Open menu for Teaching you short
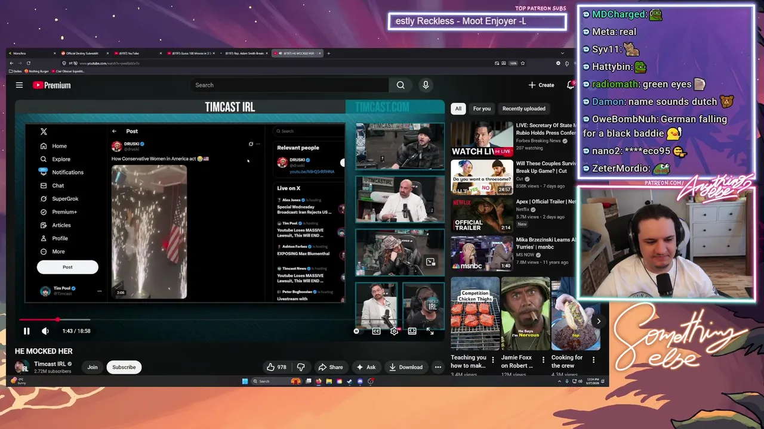 493,360
